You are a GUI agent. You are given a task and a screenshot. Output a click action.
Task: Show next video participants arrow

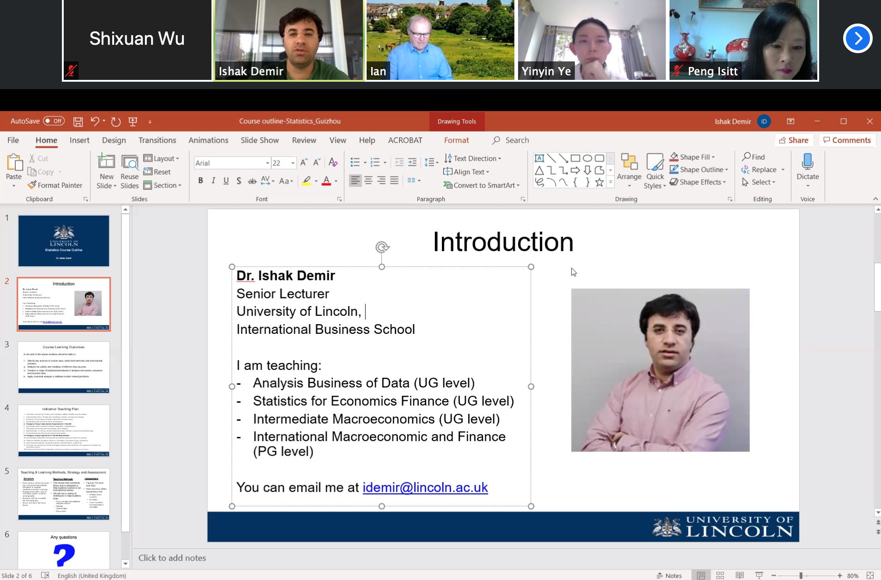pyautogui.click(x=857, y=38)
